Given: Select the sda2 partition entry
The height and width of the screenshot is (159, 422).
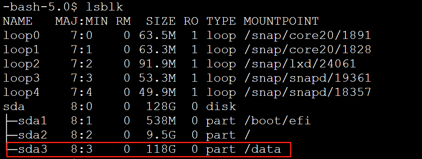Looking at the screenshot, I should [x=32, y=135].
